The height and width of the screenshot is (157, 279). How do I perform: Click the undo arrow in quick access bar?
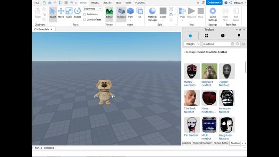click(x=71, y=3)
